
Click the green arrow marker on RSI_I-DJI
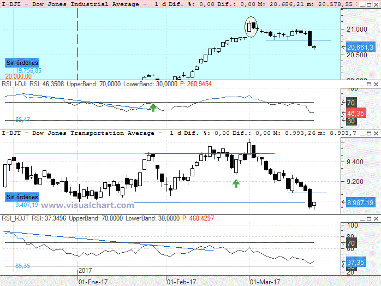[153, 108]
